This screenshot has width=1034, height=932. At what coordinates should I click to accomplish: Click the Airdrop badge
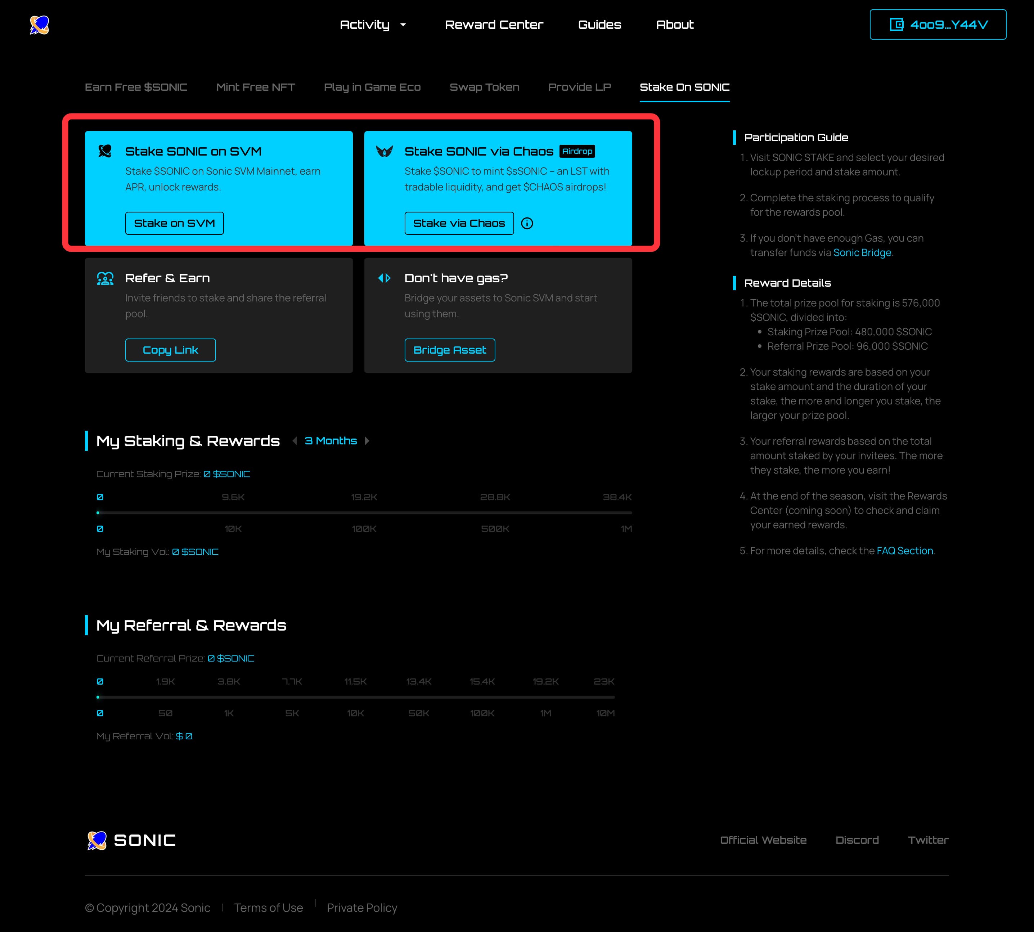click(x=577, y=151)
